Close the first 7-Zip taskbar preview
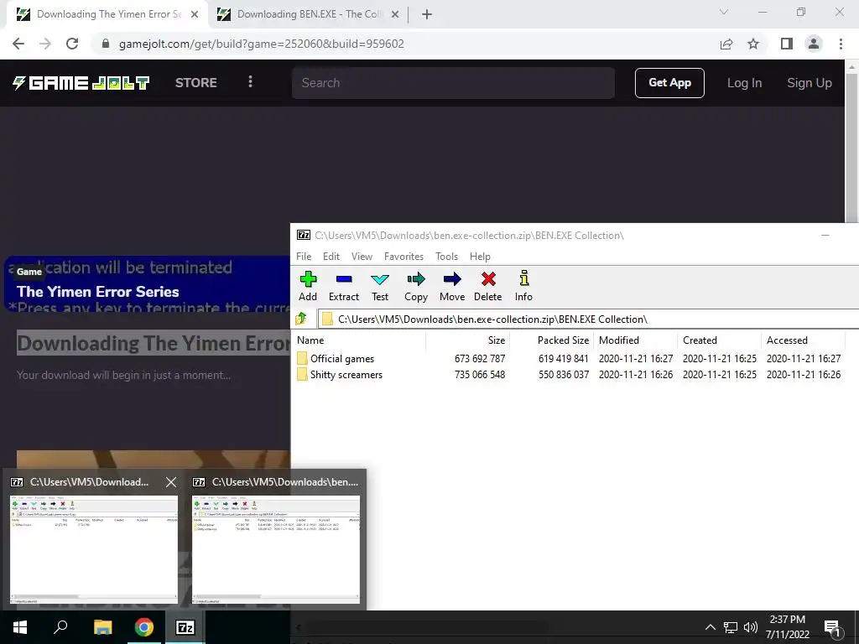The width and height of the screenshot is (859, 644). coord(171,482)
